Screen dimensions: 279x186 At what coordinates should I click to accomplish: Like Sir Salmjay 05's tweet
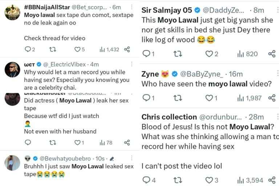212,54
